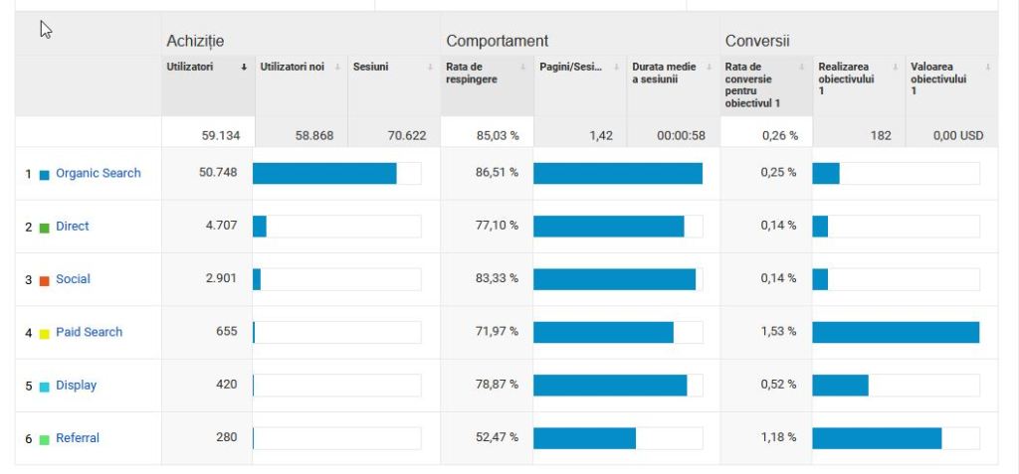The image size is (1019, 474).
Task: Click the yellow Paid Search color square
Action: (x=44, y=334)
